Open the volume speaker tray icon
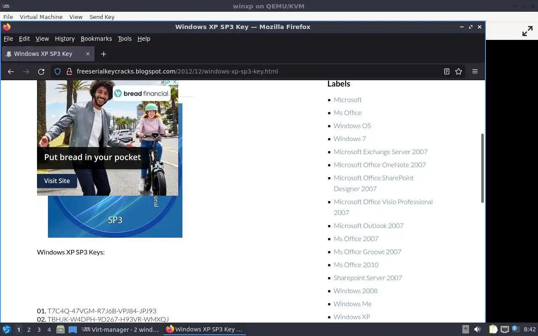Screen dimensions: 538x336 coord(477,329)
